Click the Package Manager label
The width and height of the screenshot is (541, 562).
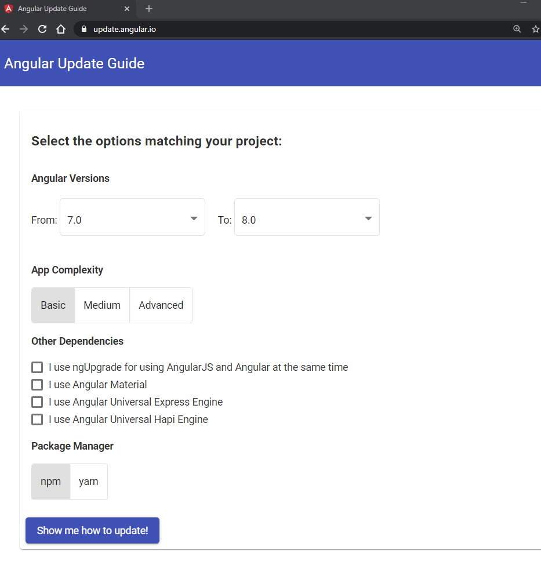point(72,446)
